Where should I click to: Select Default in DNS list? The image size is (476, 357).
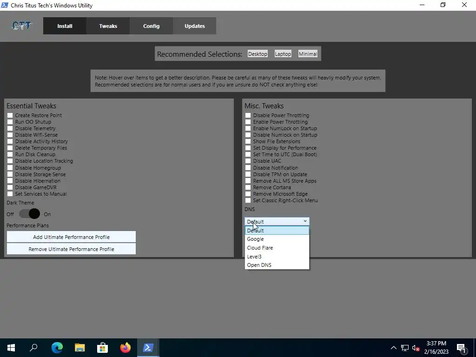[277, 231]
